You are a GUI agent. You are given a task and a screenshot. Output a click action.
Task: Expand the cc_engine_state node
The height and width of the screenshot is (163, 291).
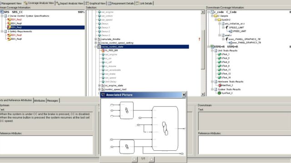[100, 86]
